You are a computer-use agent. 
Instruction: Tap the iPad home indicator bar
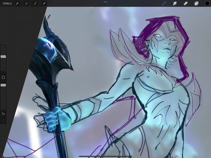(105, 156)
